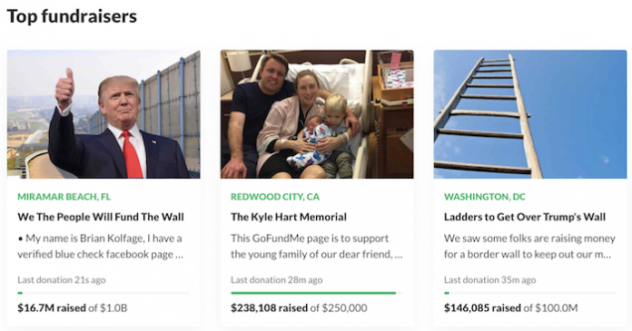Select the MIRAMAR BEACH, FL location label

pos(64,197)
